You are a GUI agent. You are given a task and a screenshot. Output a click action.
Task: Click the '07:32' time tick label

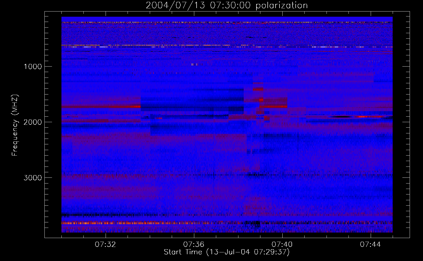(105, 245)
